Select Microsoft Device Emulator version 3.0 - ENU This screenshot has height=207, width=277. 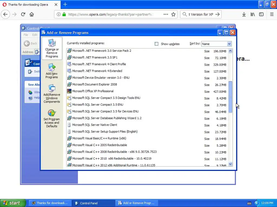coord(147,78)
